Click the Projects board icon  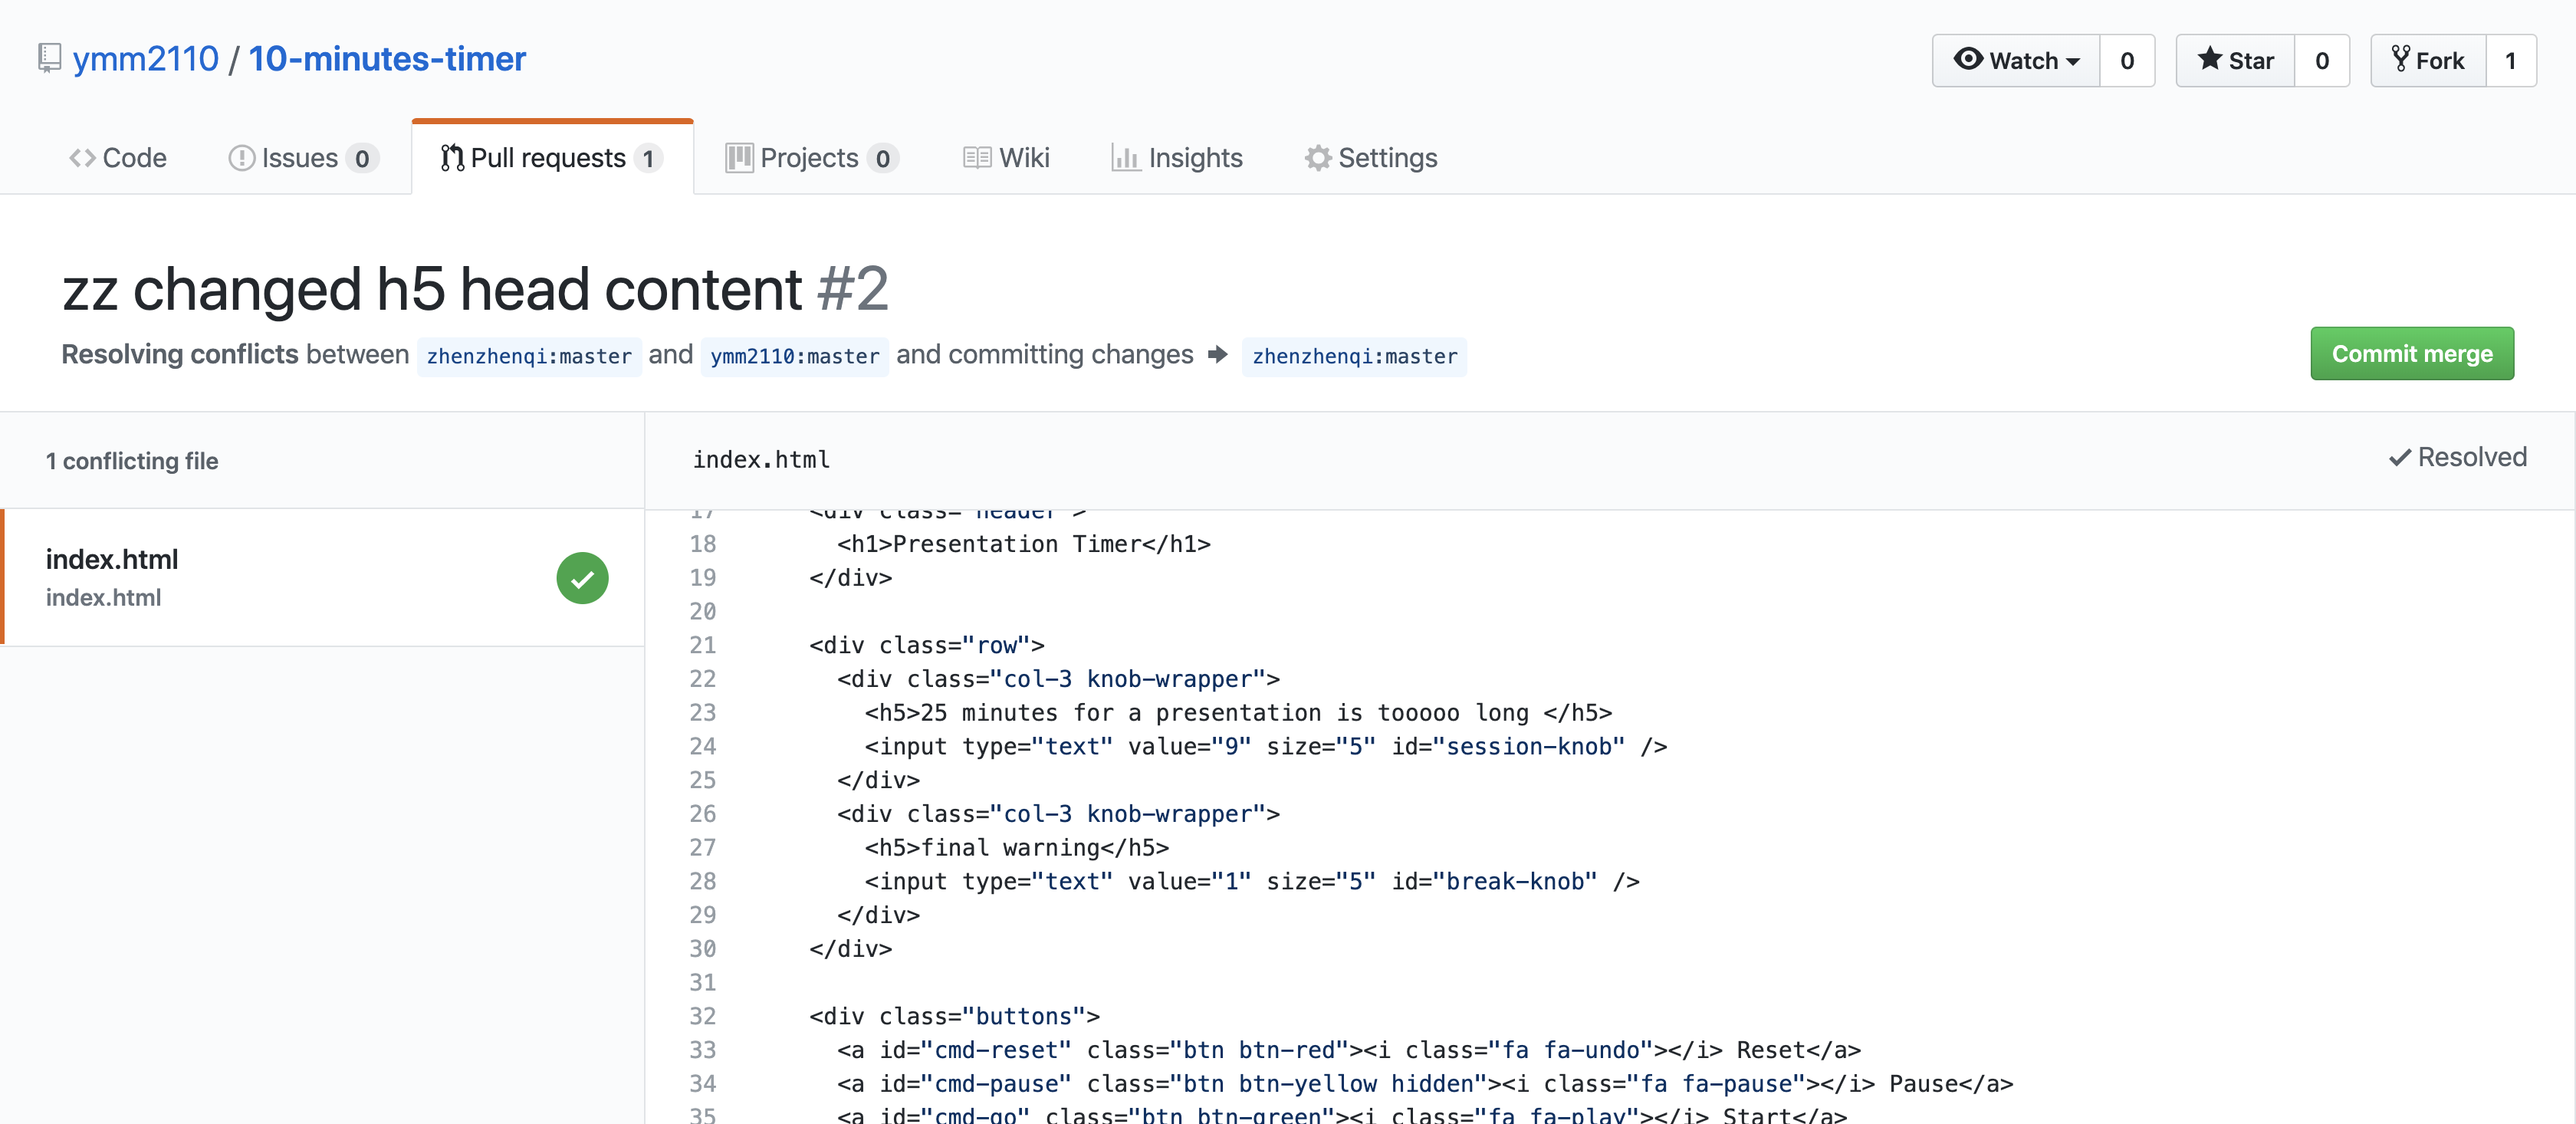[739, 158]
